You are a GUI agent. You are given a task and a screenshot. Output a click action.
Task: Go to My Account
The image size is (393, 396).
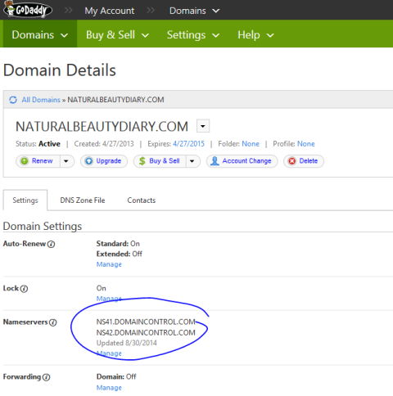[x=109, y=11]
